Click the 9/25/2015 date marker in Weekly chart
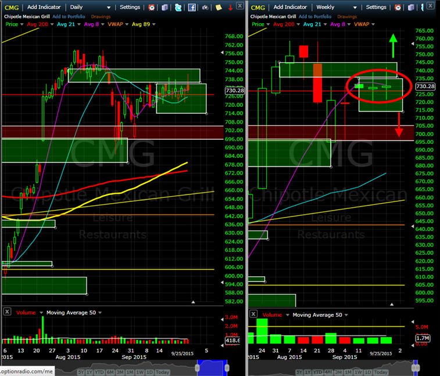 (381, 353)
